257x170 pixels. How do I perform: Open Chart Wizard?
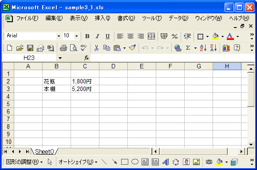point(226,48)
